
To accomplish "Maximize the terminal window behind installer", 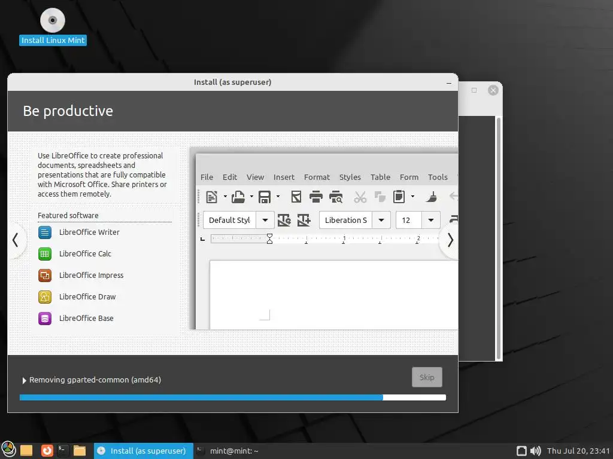I will (474, 90).
